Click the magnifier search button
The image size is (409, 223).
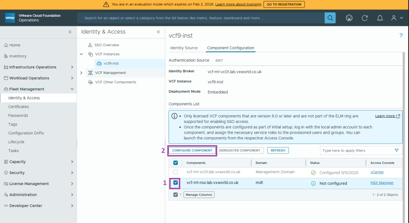coord(330,18)
